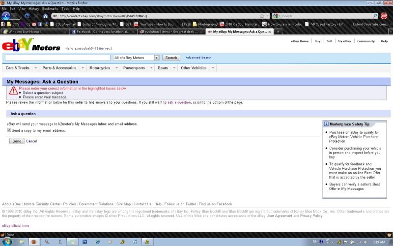Open the Follow us on Twitter link
Image resolution: width=393 pixels, height=246 pixels.
coord(180,204)
